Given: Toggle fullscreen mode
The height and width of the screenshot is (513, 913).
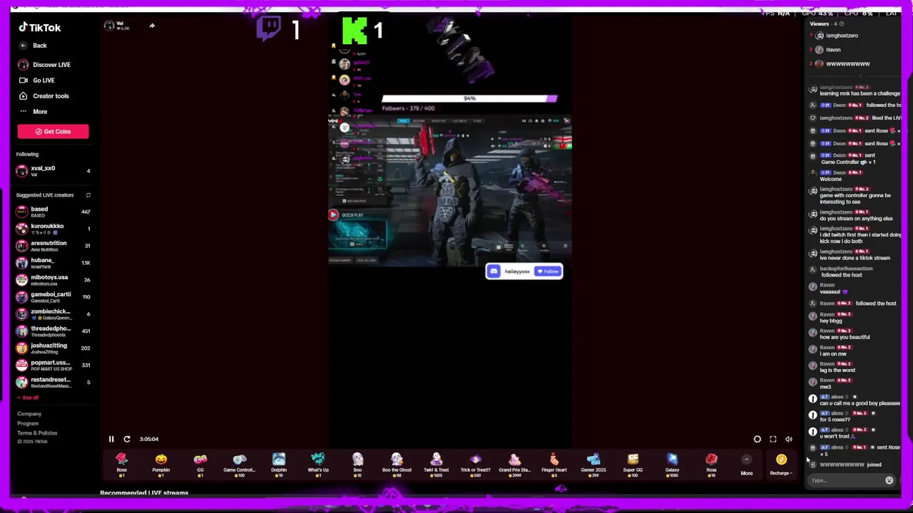Looking at the screenshot, I should click(773, 440).
